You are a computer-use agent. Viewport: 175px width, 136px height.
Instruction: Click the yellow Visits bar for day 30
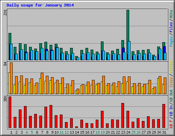tap(158, 86)
